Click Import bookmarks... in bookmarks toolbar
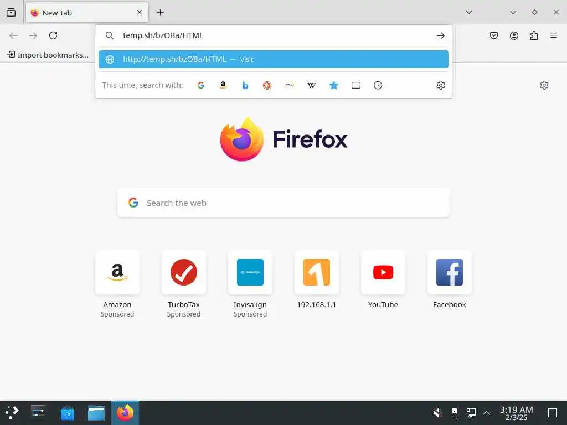Screen dimensions: 567x425 pos(48,55)
